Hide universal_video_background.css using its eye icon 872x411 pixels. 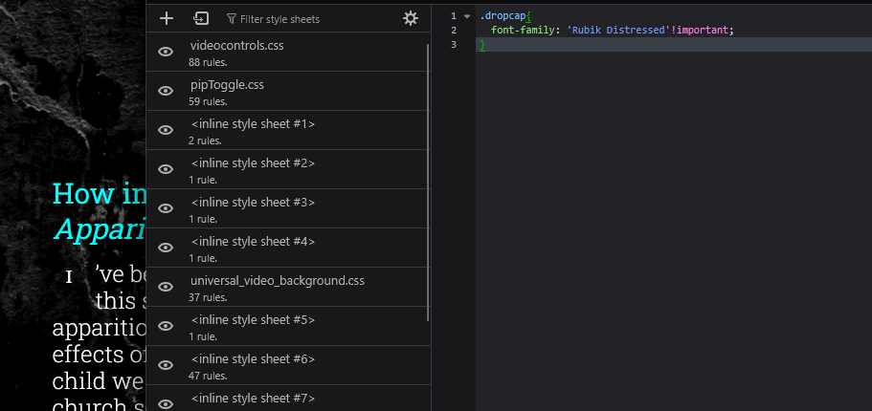tap(166, 287)
